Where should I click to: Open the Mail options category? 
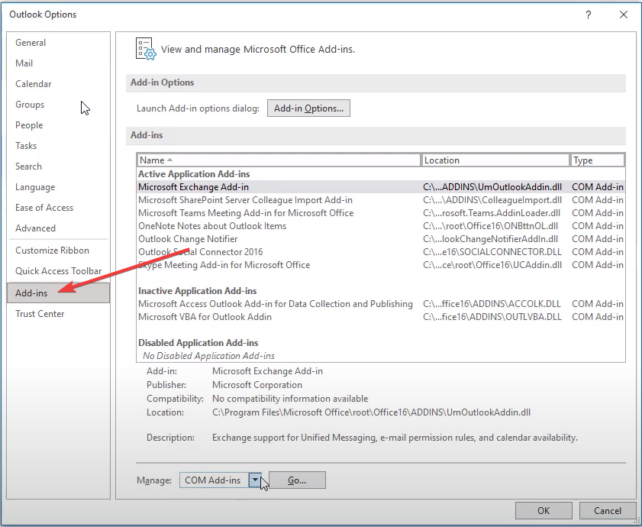pos(58,63)
